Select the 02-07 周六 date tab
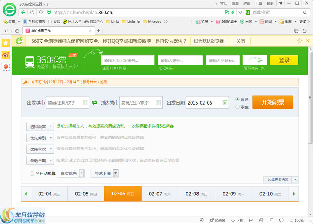 [160, 194]
